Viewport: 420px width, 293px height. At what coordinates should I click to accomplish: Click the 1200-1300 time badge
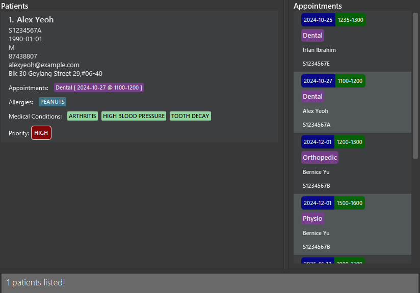click(x=350, y=142)
